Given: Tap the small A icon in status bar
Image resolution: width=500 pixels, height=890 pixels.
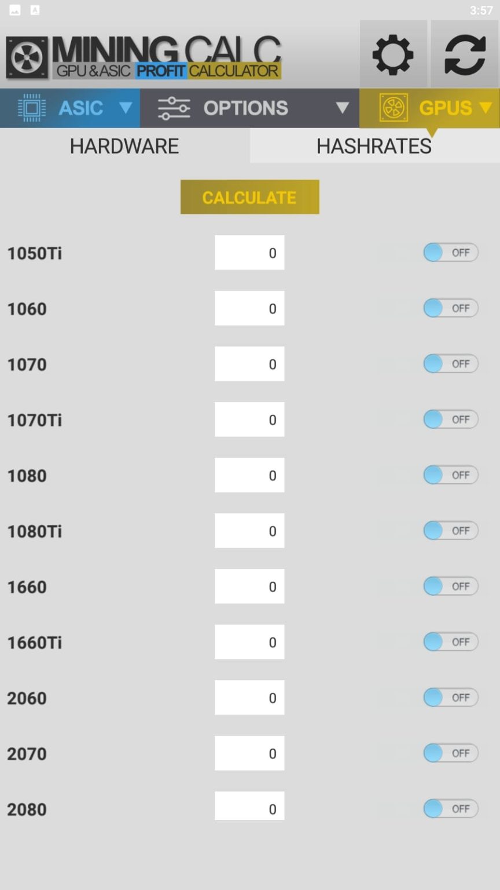Looking at the screenshot, I should click(x=35, y=10).
